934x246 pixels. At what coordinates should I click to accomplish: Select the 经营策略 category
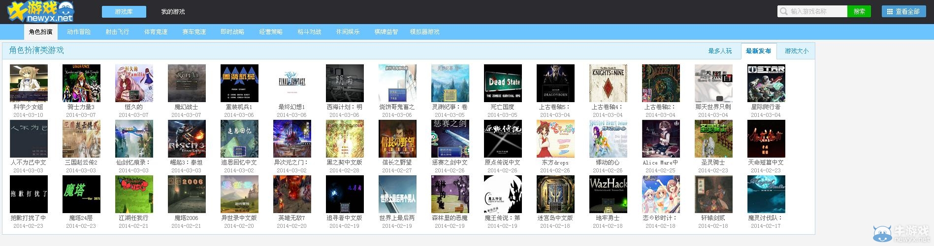pyautogui.click(x=271, y=31)
